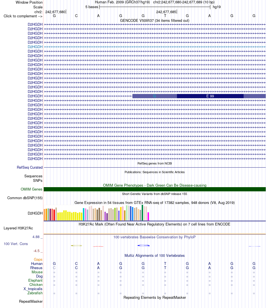
Task: Open 'Short Genetic Variants from dbSNP release 155' title
Action: click(155, 194)
